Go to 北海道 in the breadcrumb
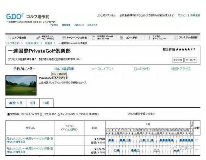Screen dimensions: 206x160 point(49,43)
